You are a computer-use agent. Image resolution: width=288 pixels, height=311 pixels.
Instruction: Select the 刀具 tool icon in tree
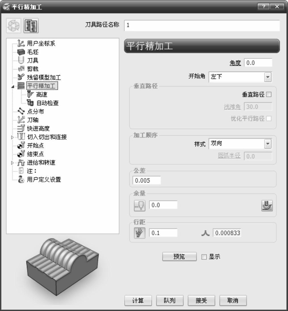(x=21, y=60)
